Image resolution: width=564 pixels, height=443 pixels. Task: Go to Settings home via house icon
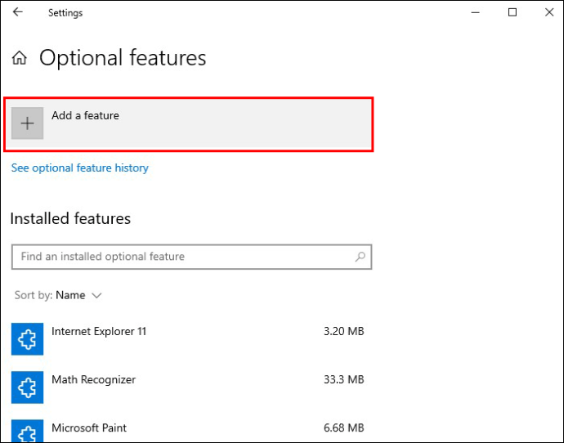tap(20, 58)
